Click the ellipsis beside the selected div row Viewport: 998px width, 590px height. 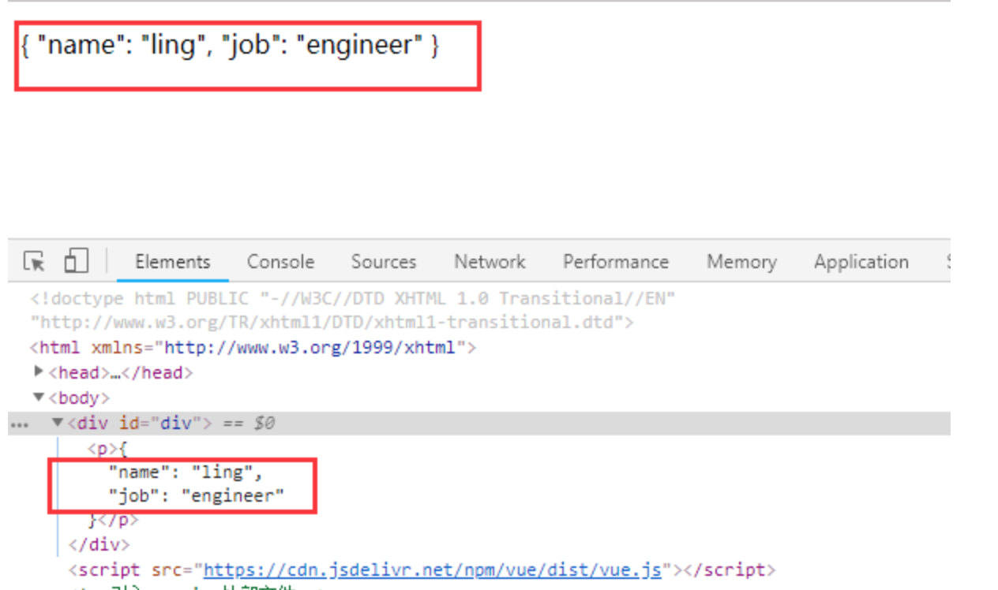pyautogui.click(x=18, y=424)
